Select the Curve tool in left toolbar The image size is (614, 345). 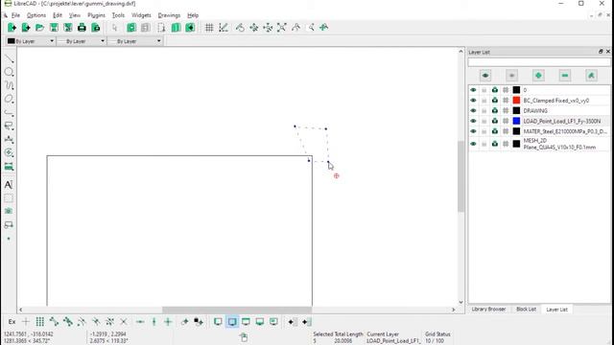point(9,85)
